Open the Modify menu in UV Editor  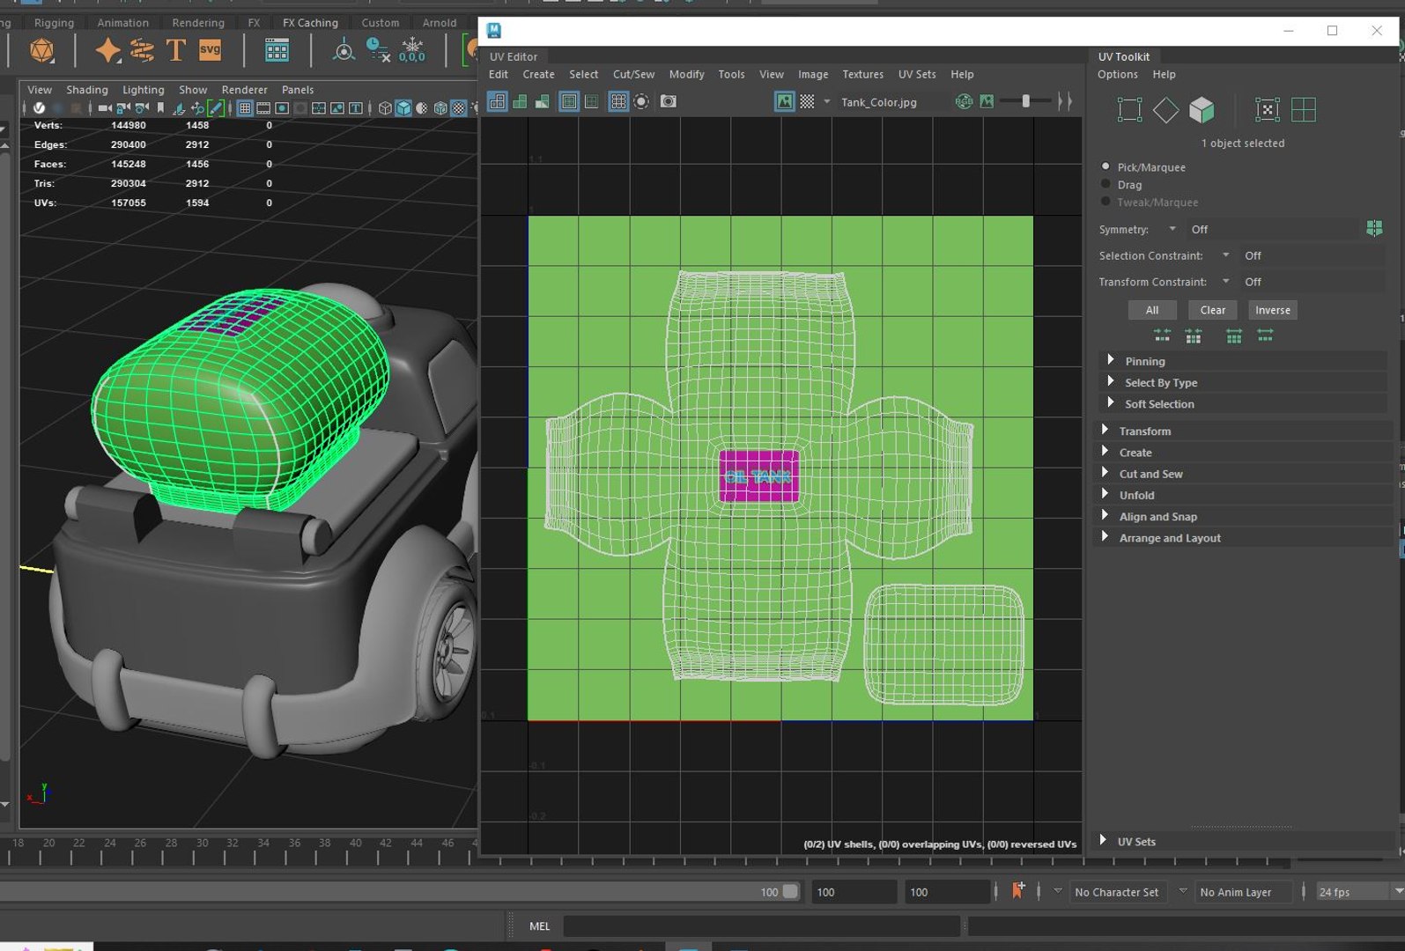tap(686, 75)
